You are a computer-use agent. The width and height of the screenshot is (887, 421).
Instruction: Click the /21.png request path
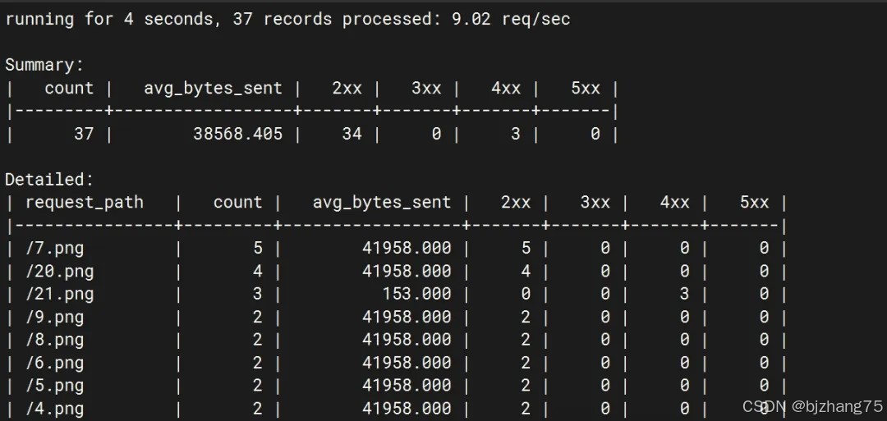[59, 294]
